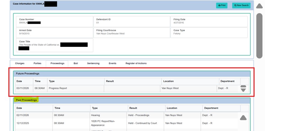
Task: Click the main page scrollbar thumb
Action: [259, 36]
